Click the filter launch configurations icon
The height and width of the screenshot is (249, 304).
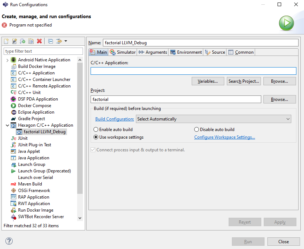(59, 41)
